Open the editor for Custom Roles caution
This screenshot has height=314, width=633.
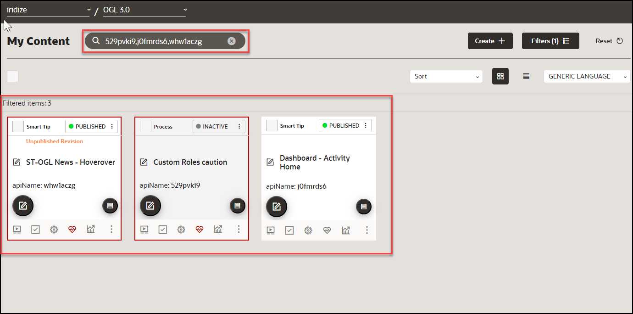tap(150, 206)
